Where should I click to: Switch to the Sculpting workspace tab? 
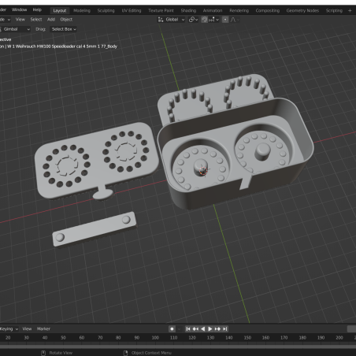(x=106, y=10)
